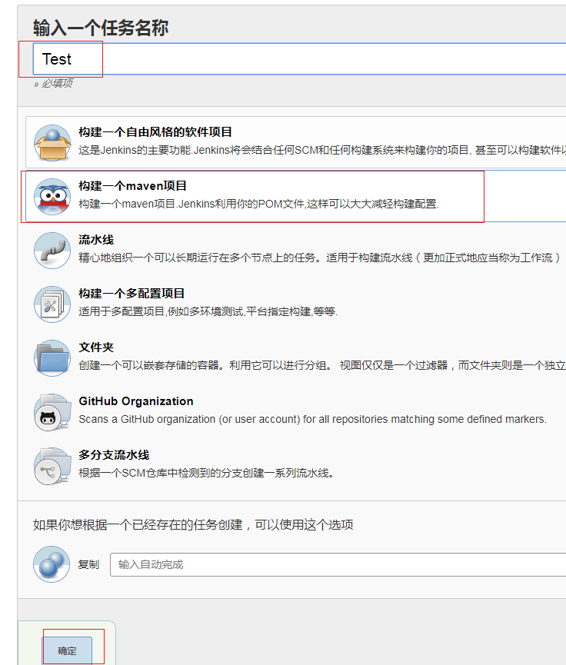Click the 必填项 required hint text
566x665 pixels.
[x=54, y=83]
